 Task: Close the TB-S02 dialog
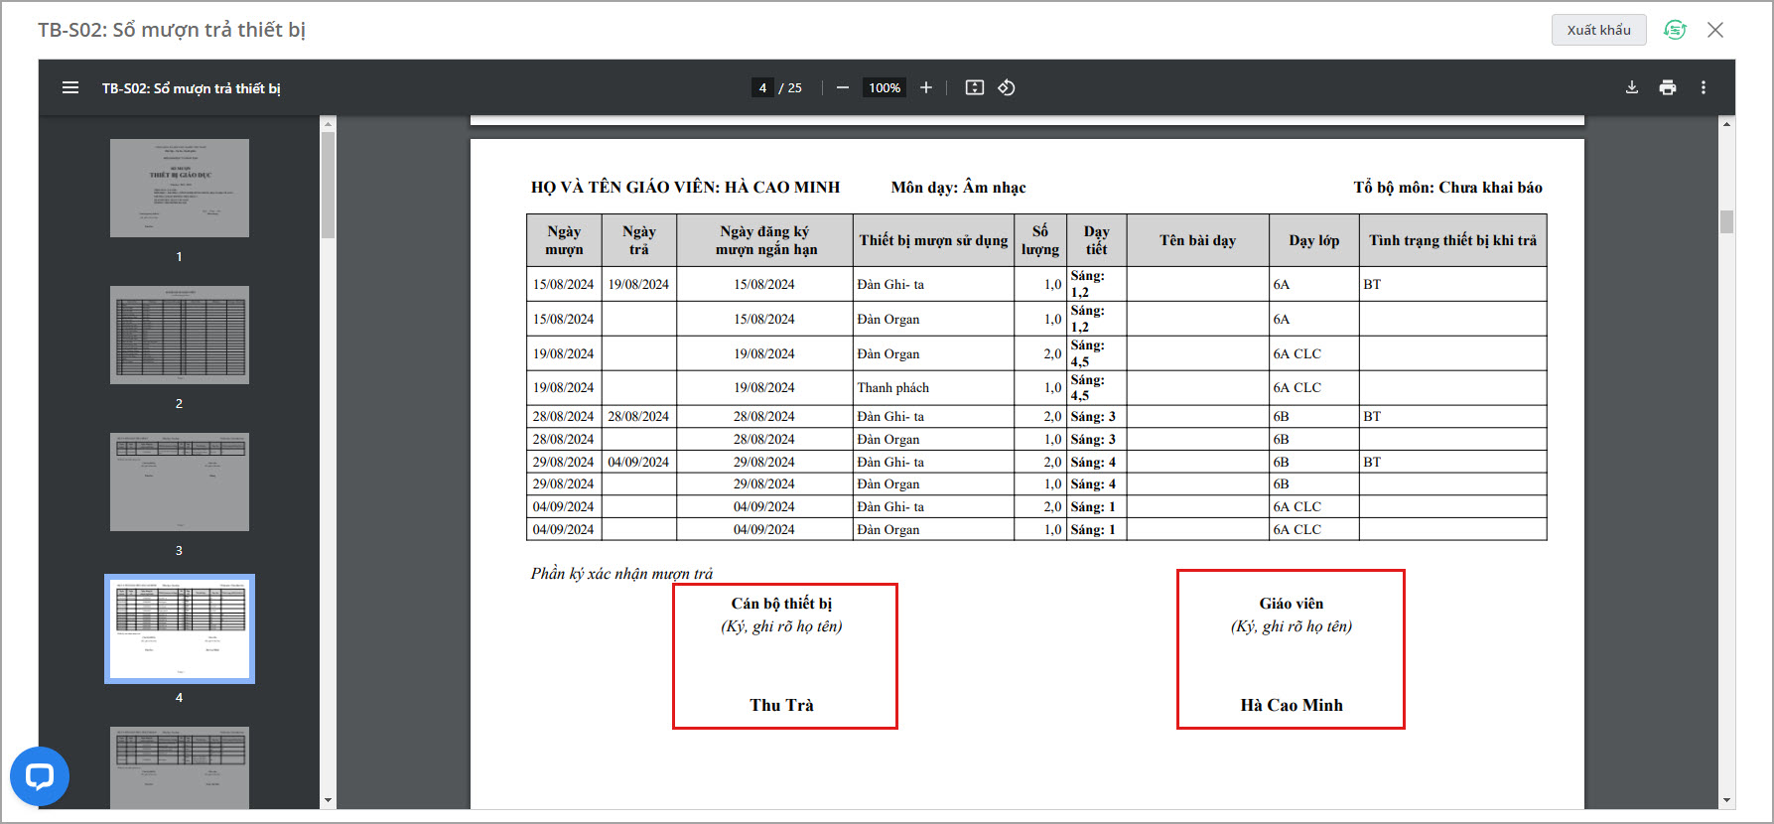click(1715, 30)
